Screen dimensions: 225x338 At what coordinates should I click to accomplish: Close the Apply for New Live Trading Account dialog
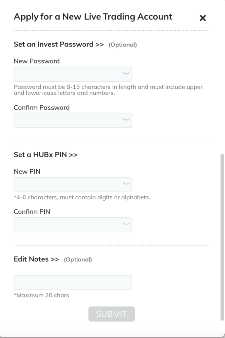(x=203, y=18)
